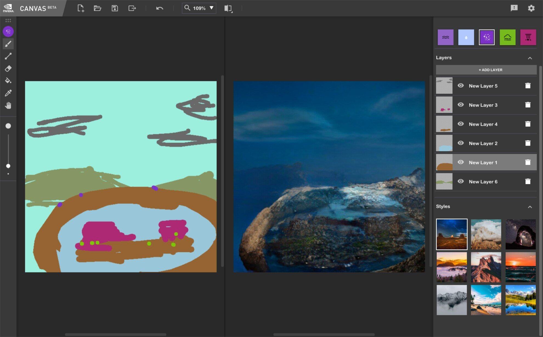Click the toolbar drag handle dots
Viewport: 543px width, 337px height.
click(8, 21)
